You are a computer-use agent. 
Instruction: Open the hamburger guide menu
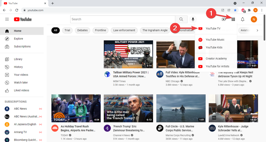pos(7,19)
